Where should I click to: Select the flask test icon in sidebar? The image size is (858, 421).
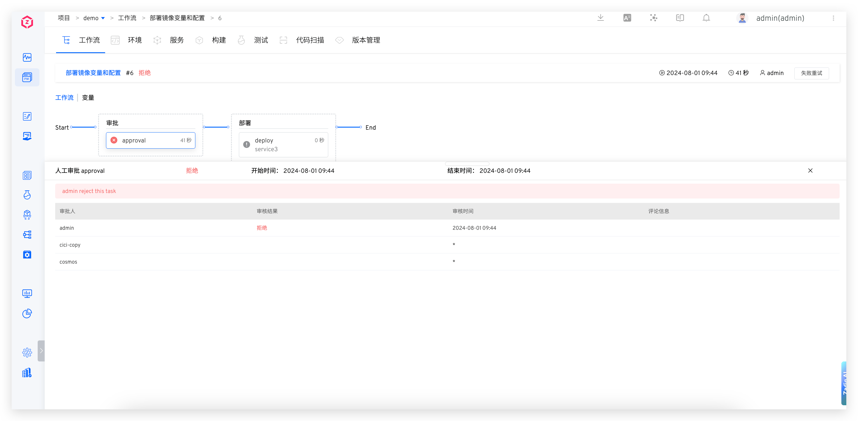tap(27, 195)
